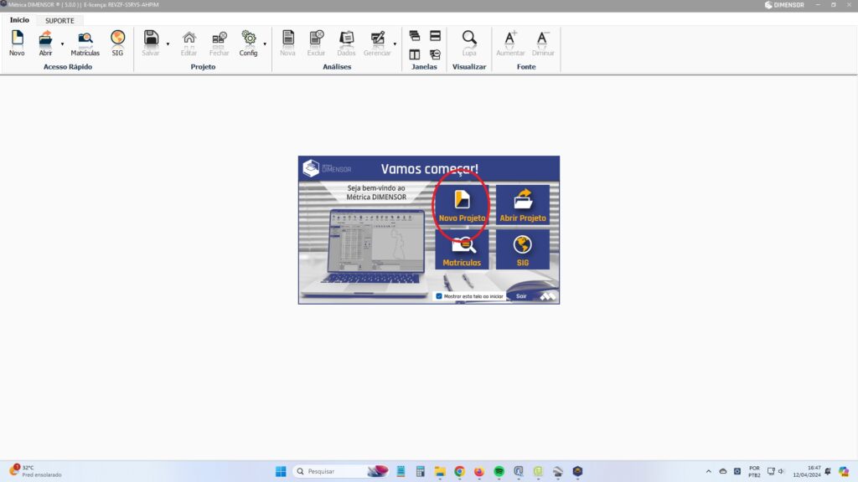Expand the Salvar dropdown arrow
Screen dimensions: 858x482
pyautogui.click(x=168, y=44)
